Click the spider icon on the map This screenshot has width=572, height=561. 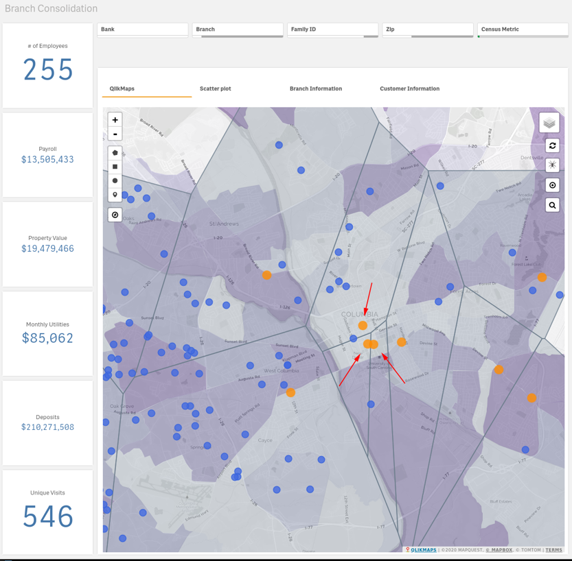(552, 165)
